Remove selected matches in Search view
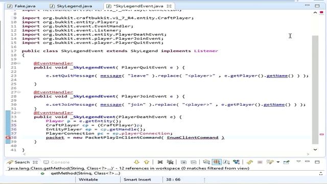 click(x=160, y=162)
